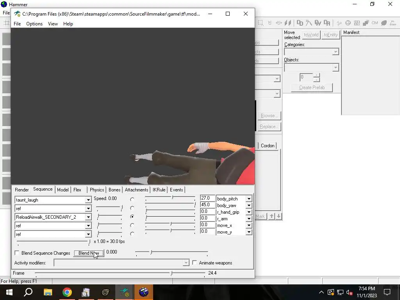Click the Browse... button in Hammer
This screenshot has width=400, height=300.
tap(269, 116)
